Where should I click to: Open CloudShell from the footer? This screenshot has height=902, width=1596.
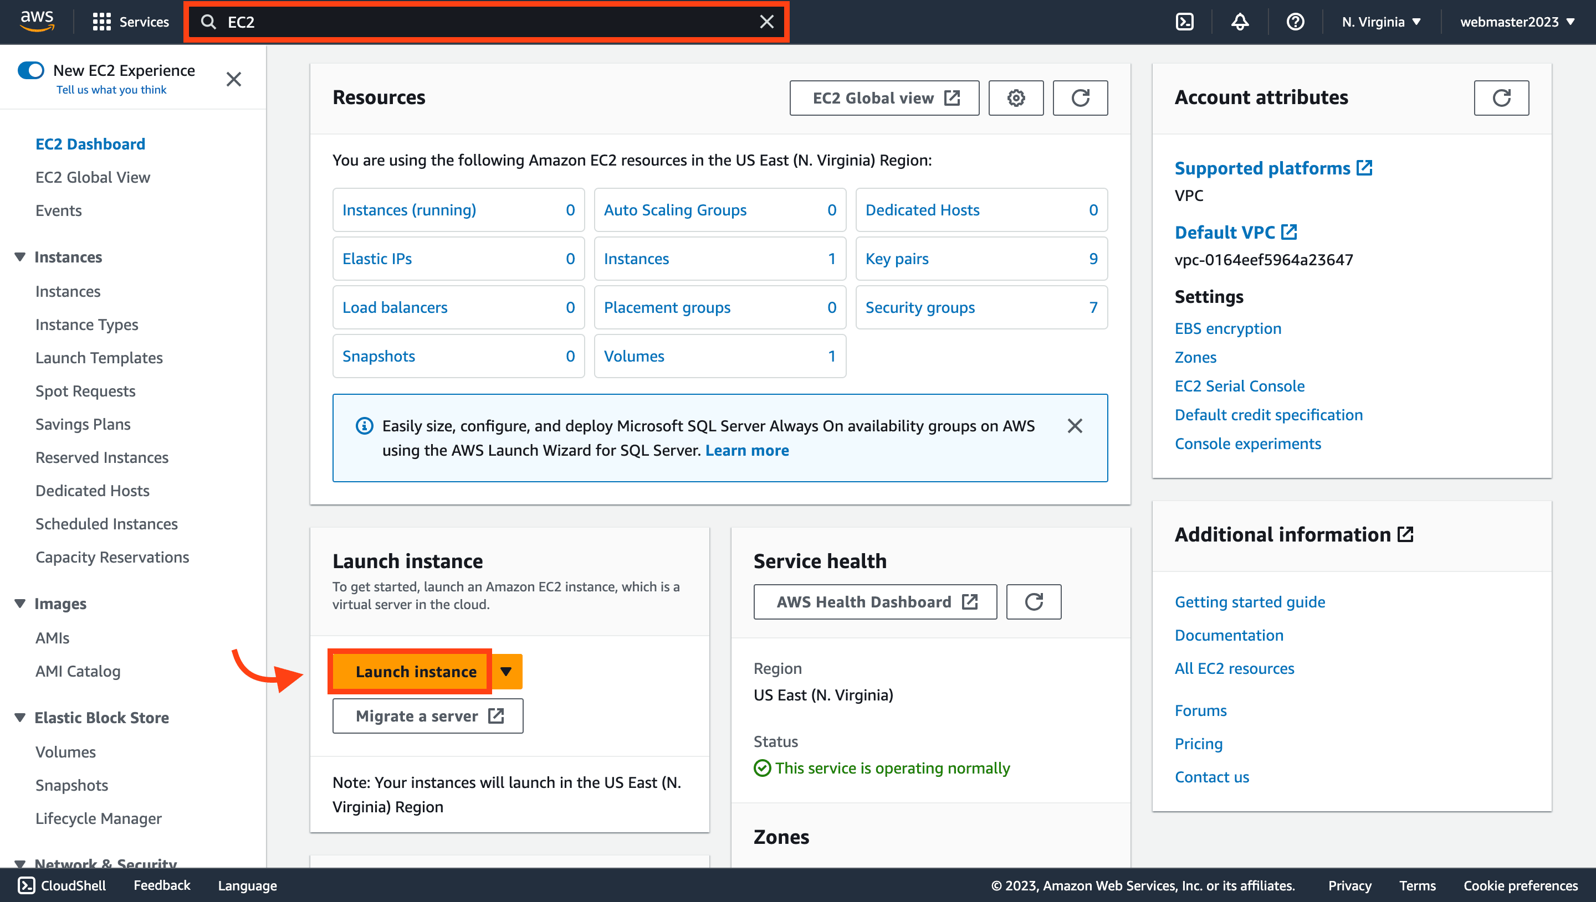(62, 886)
